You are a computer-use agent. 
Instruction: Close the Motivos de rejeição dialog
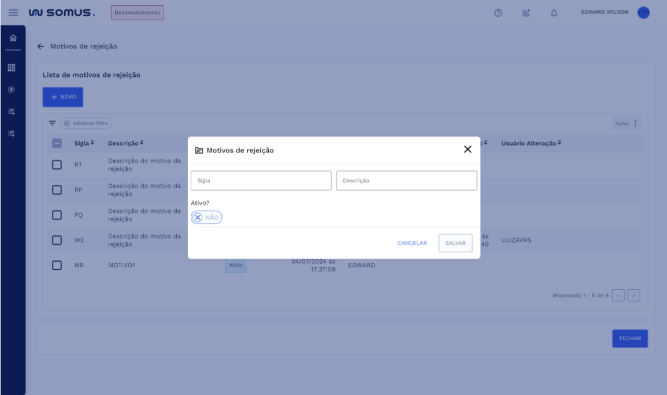[x=468, y=150]
